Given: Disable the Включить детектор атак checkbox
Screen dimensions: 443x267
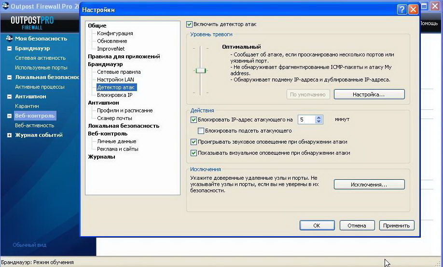Looking at the screenshot, I should point(190,24).
